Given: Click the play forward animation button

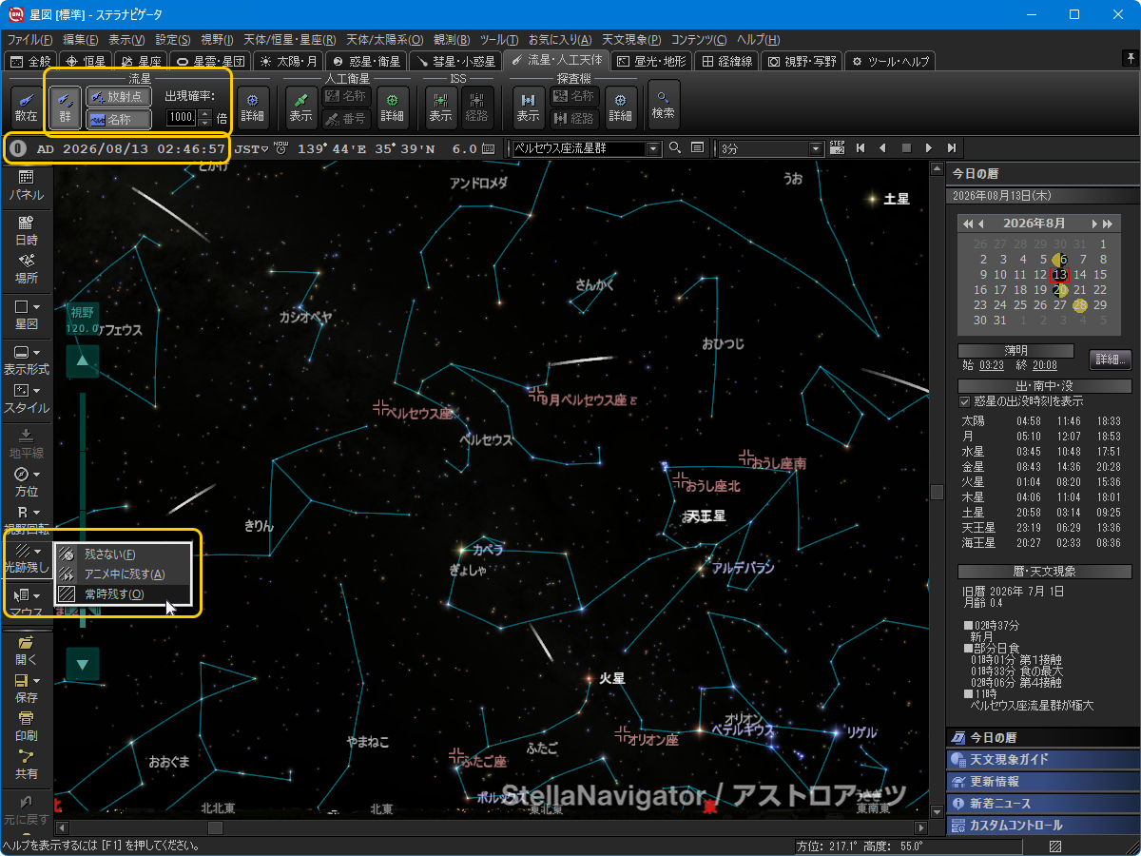Looking at the screenshot, I should pyautogui.click(x=929, y=148).
